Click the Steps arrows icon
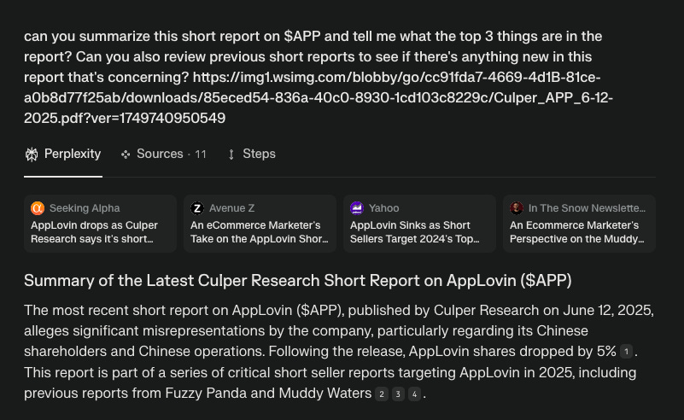Screen dimensions: 684x420 231,155
